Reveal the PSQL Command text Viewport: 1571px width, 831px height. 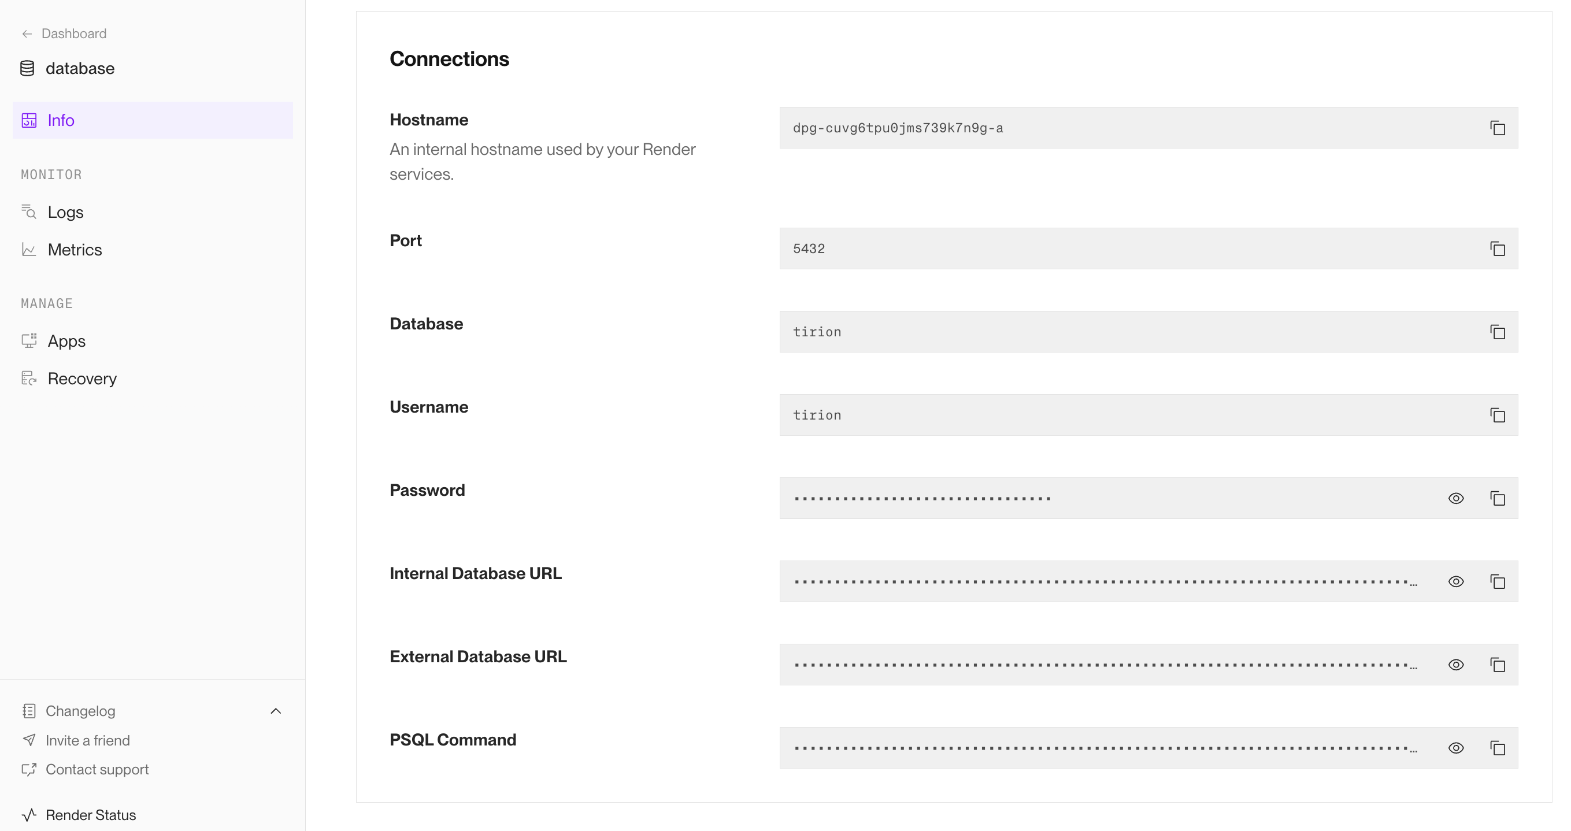[1456, 748]
